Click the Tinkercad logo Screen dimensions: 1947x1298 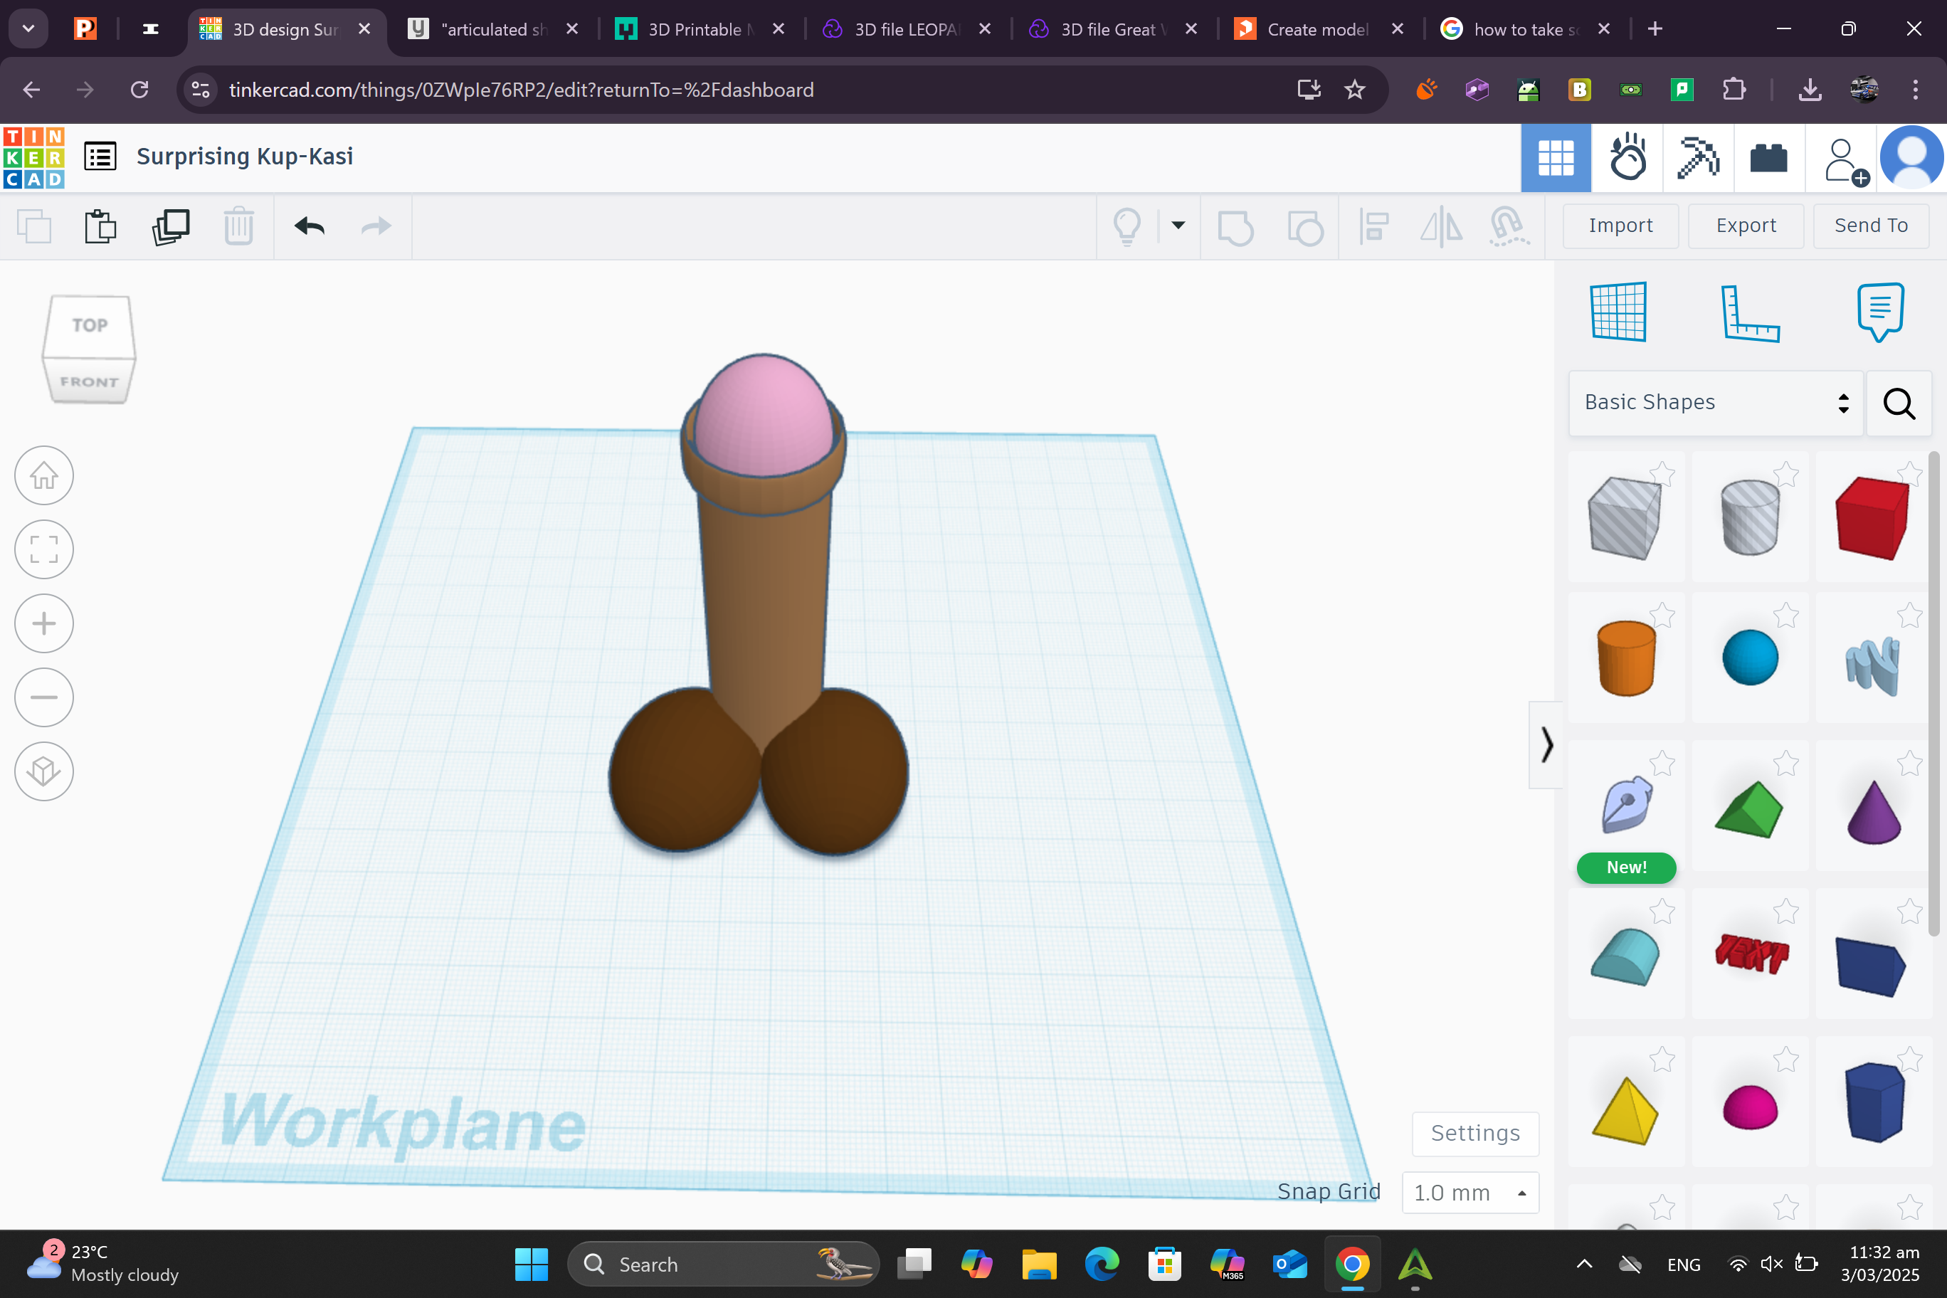pyautogui.click(x=33, y=157)
